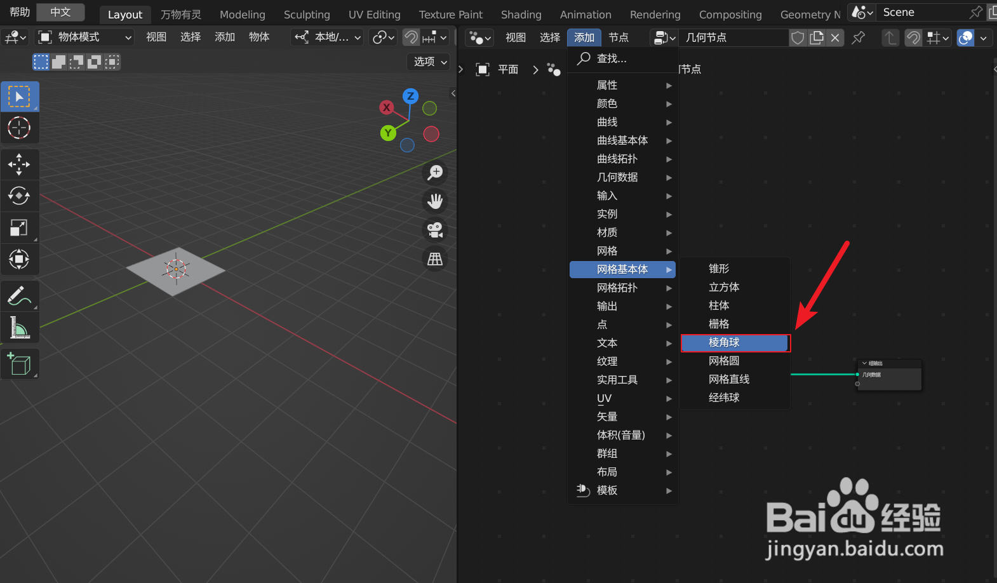The image size is (997, 583).
Task: Switch to the Sculpting workspace tab
Action: (x=307, y=14)
